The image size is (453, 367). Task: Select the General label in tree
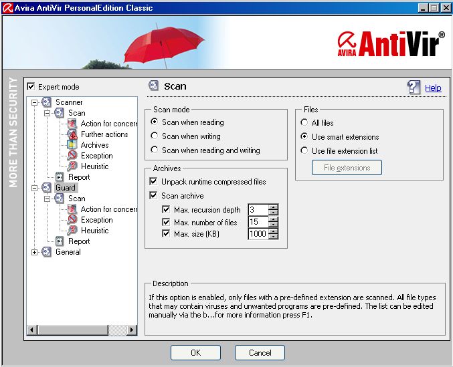(68, 252)
